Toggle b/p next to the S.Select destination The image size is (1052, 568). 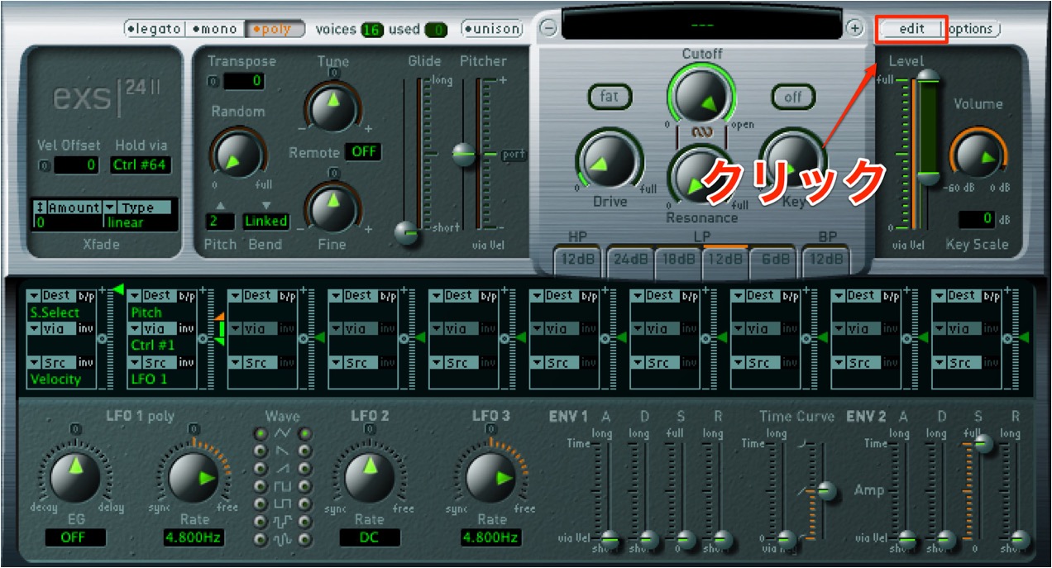[87, 295]
